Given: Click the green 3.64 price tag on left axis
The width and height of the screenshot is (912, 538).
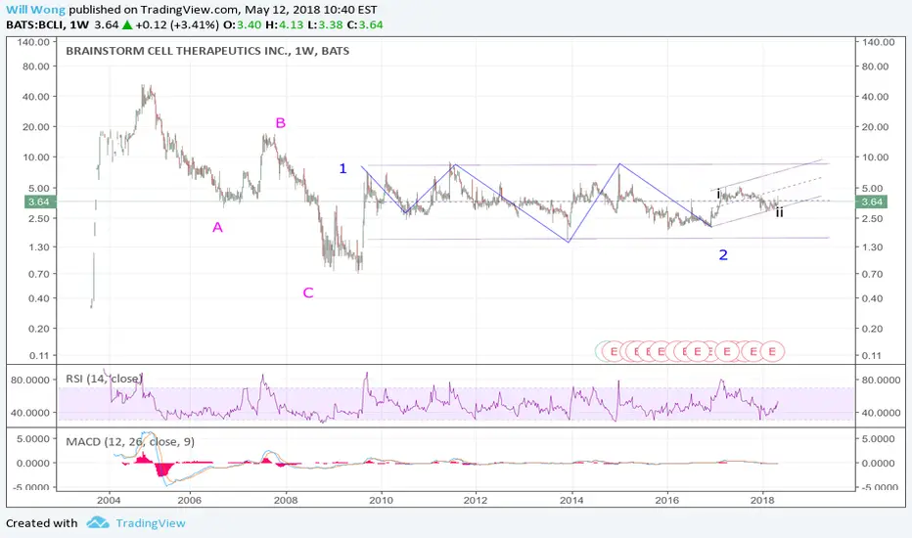Looking at the screenshot, I should (39, 202).
